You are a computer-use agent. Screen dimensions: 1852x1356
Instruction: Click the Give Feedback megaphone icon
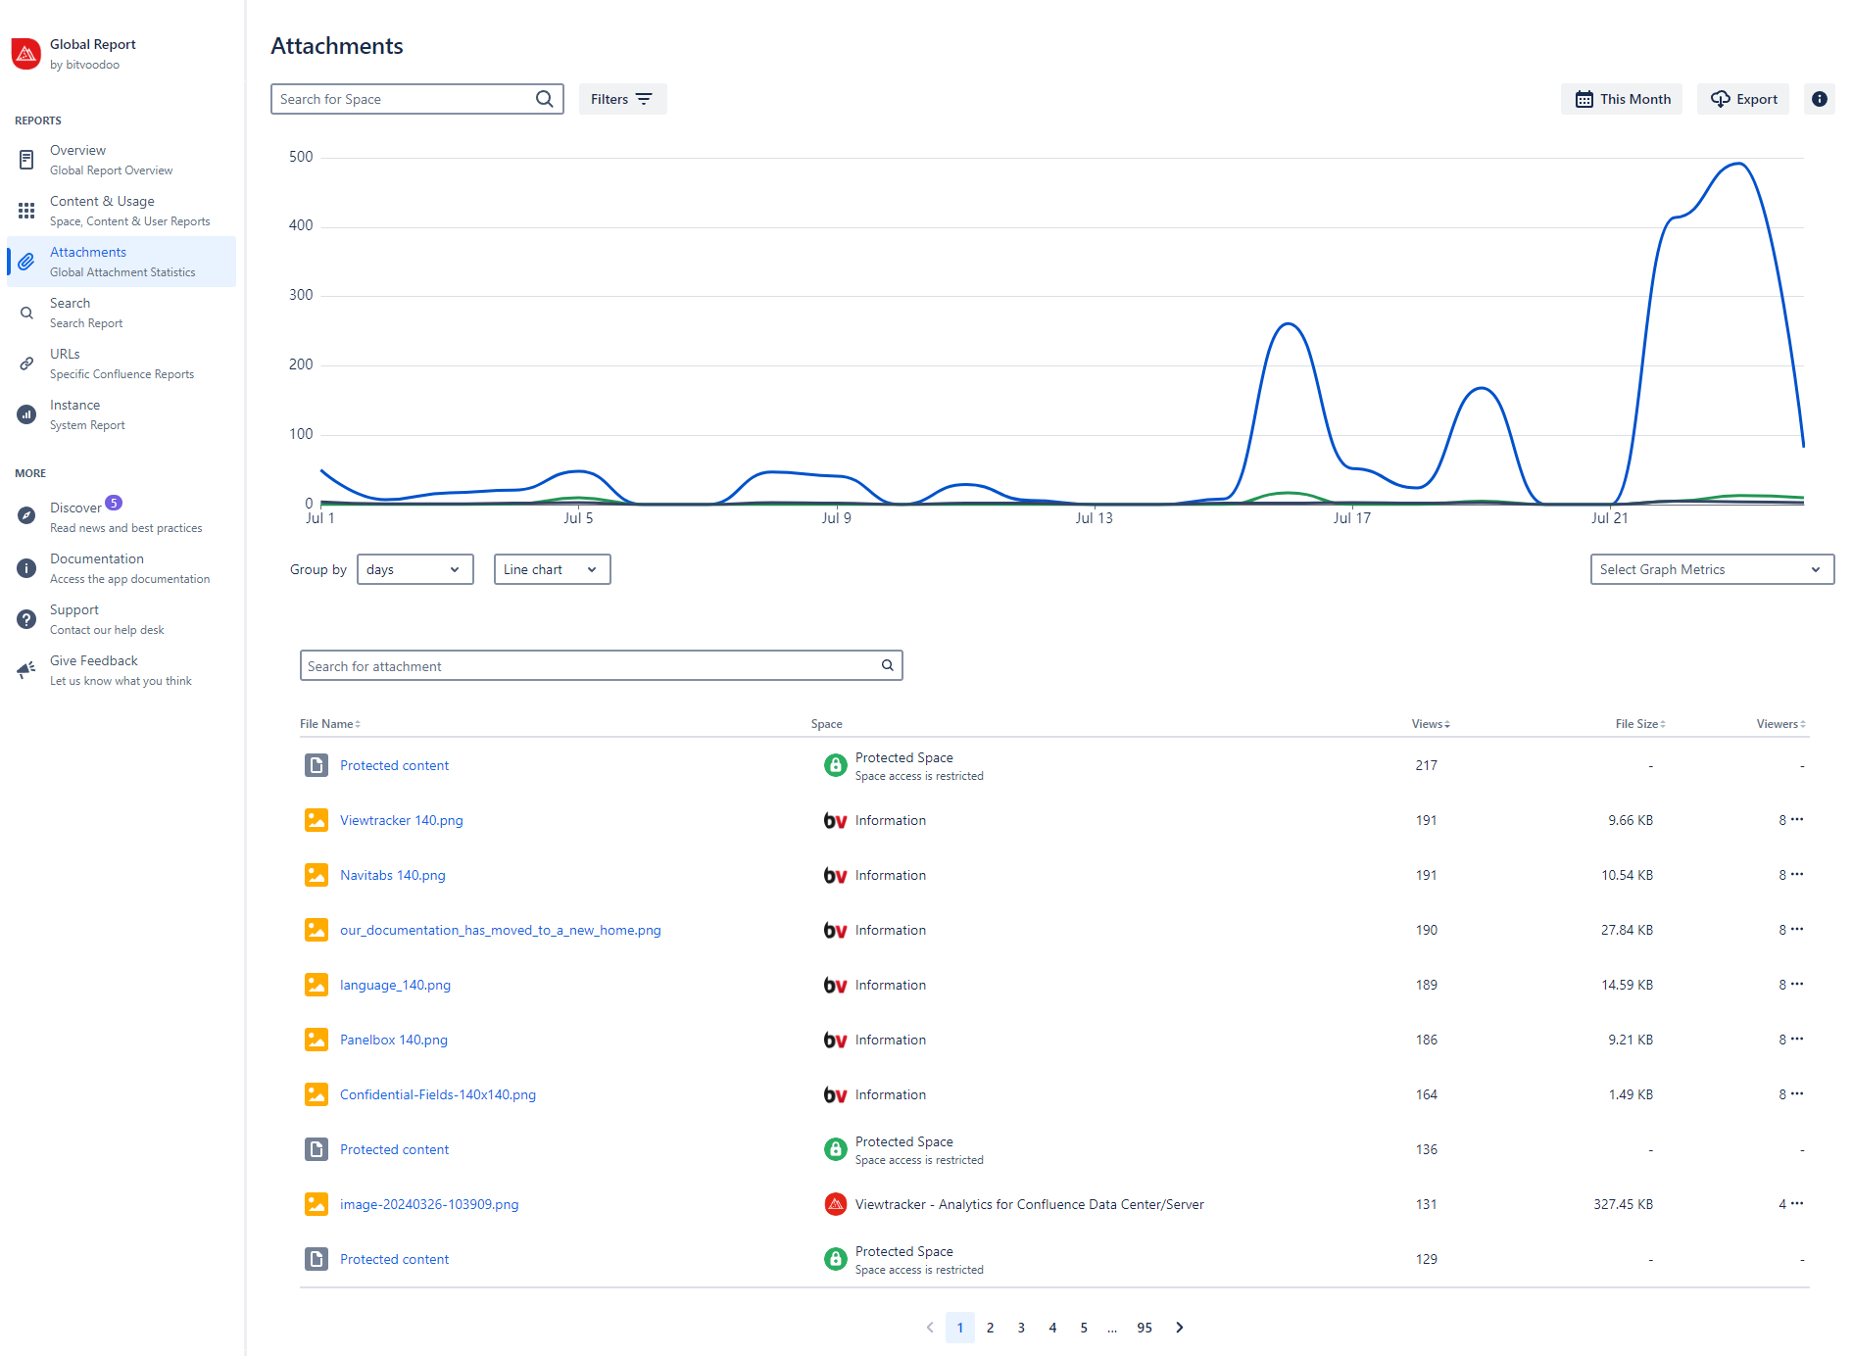(x=26, y=670)
